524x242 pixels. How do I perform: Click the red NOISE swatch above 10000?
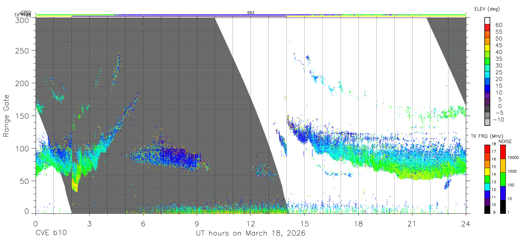point(503,152)
